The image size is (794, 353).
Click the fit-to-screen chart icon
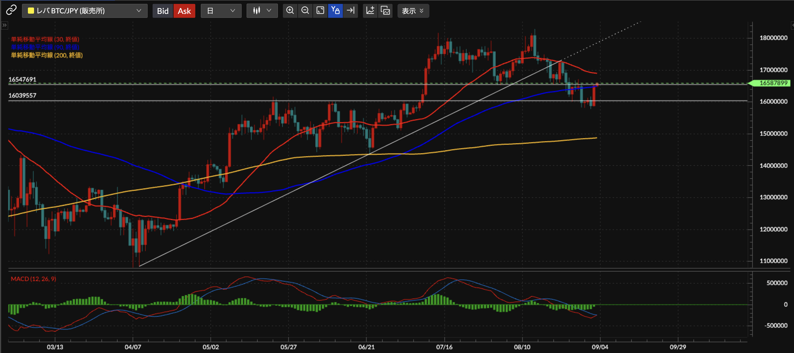pyautogui.click(x=320, y=11)
